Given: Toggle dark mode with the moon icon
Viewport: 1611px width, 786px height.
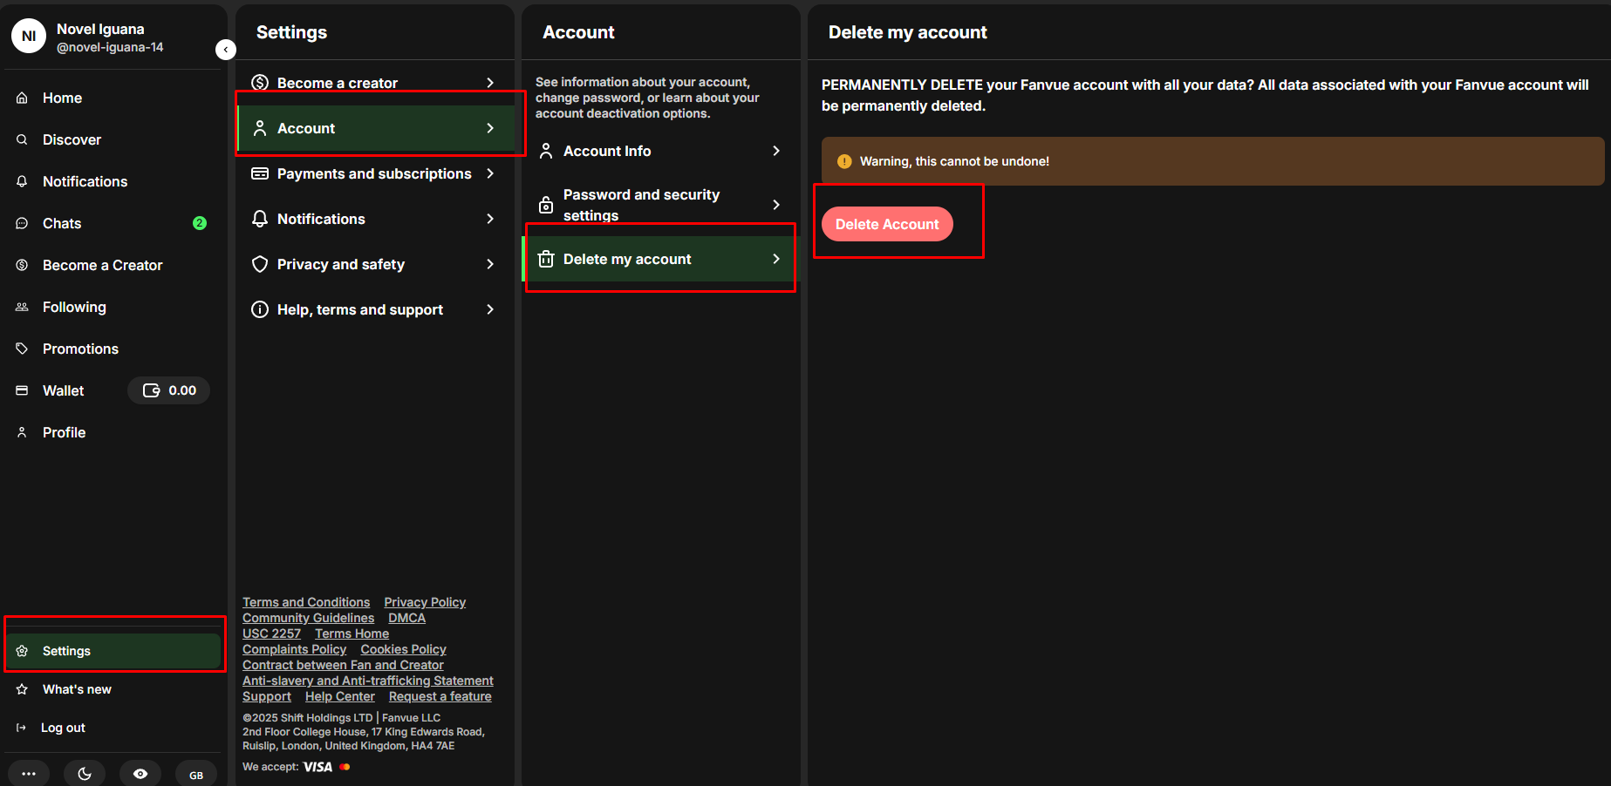Looking at the screenshot, I should [x=85, y=774].
